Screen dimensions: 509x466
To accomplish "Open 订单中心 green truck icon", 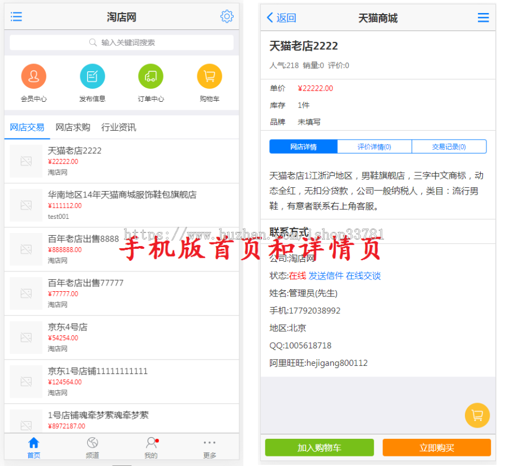I will pos(150,76).
